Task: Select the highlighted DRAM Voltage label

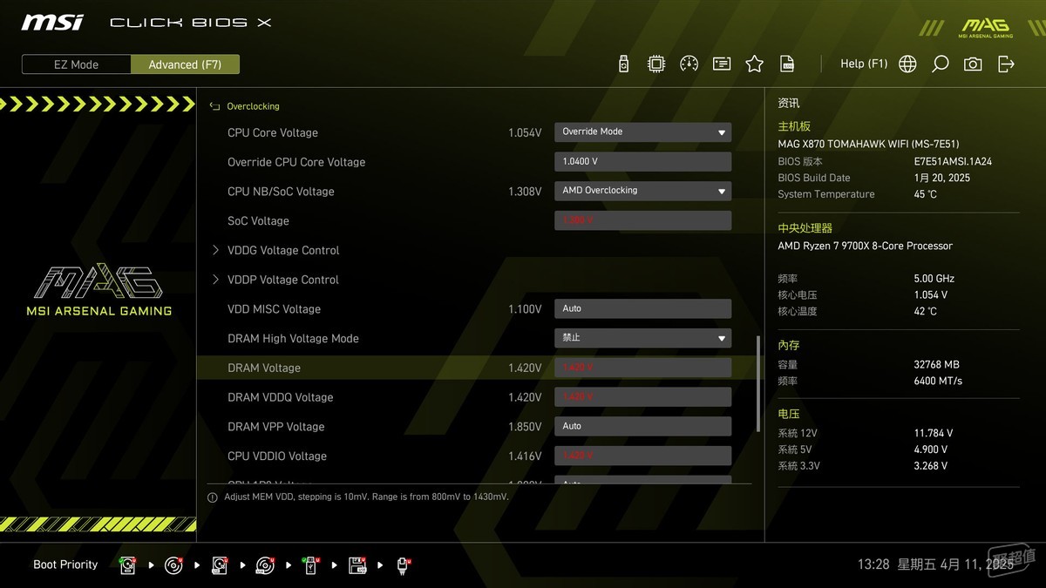Action: tap(264, 368)
